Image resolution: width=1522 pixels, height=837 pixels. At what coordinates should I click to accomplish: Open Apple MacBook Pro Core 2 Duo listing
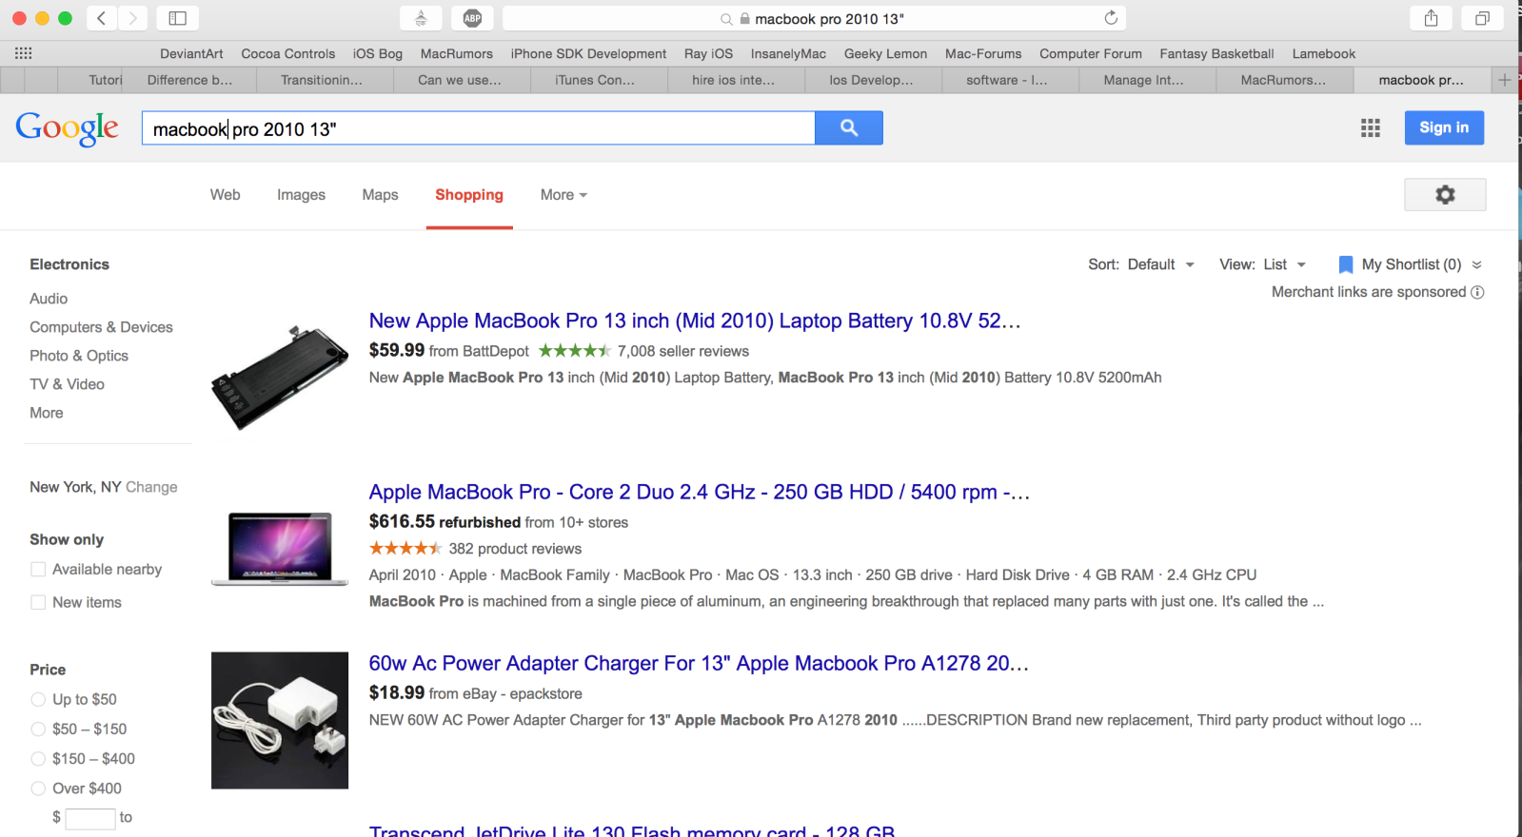point(700,493)
